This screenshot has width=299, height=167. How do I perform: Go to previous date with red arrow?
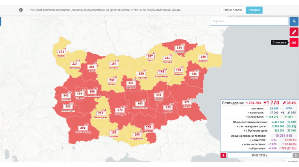(x=223, y=156)
